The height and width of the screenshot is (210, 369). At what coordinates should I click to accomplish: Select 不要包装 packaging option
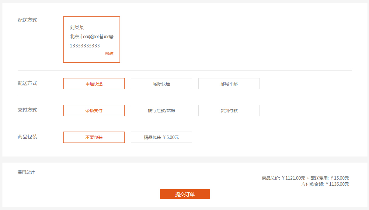click(94, 137)
